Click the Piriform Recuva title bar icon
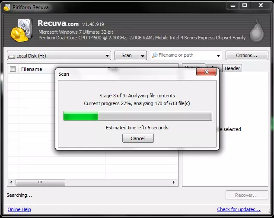Image resolution: width=274 pixels, height=218 pixels. [x=7, y=7]
